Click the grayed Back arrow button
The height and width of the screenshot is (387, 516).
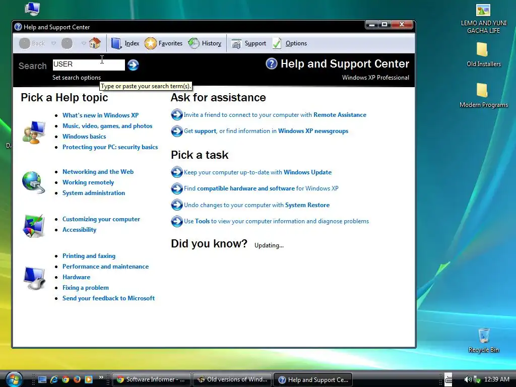25,43
